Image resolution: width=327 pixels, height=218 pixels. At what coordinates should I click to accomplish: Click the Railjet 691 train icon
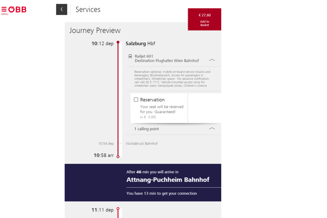pyautogui.click(x=130, y=56)
